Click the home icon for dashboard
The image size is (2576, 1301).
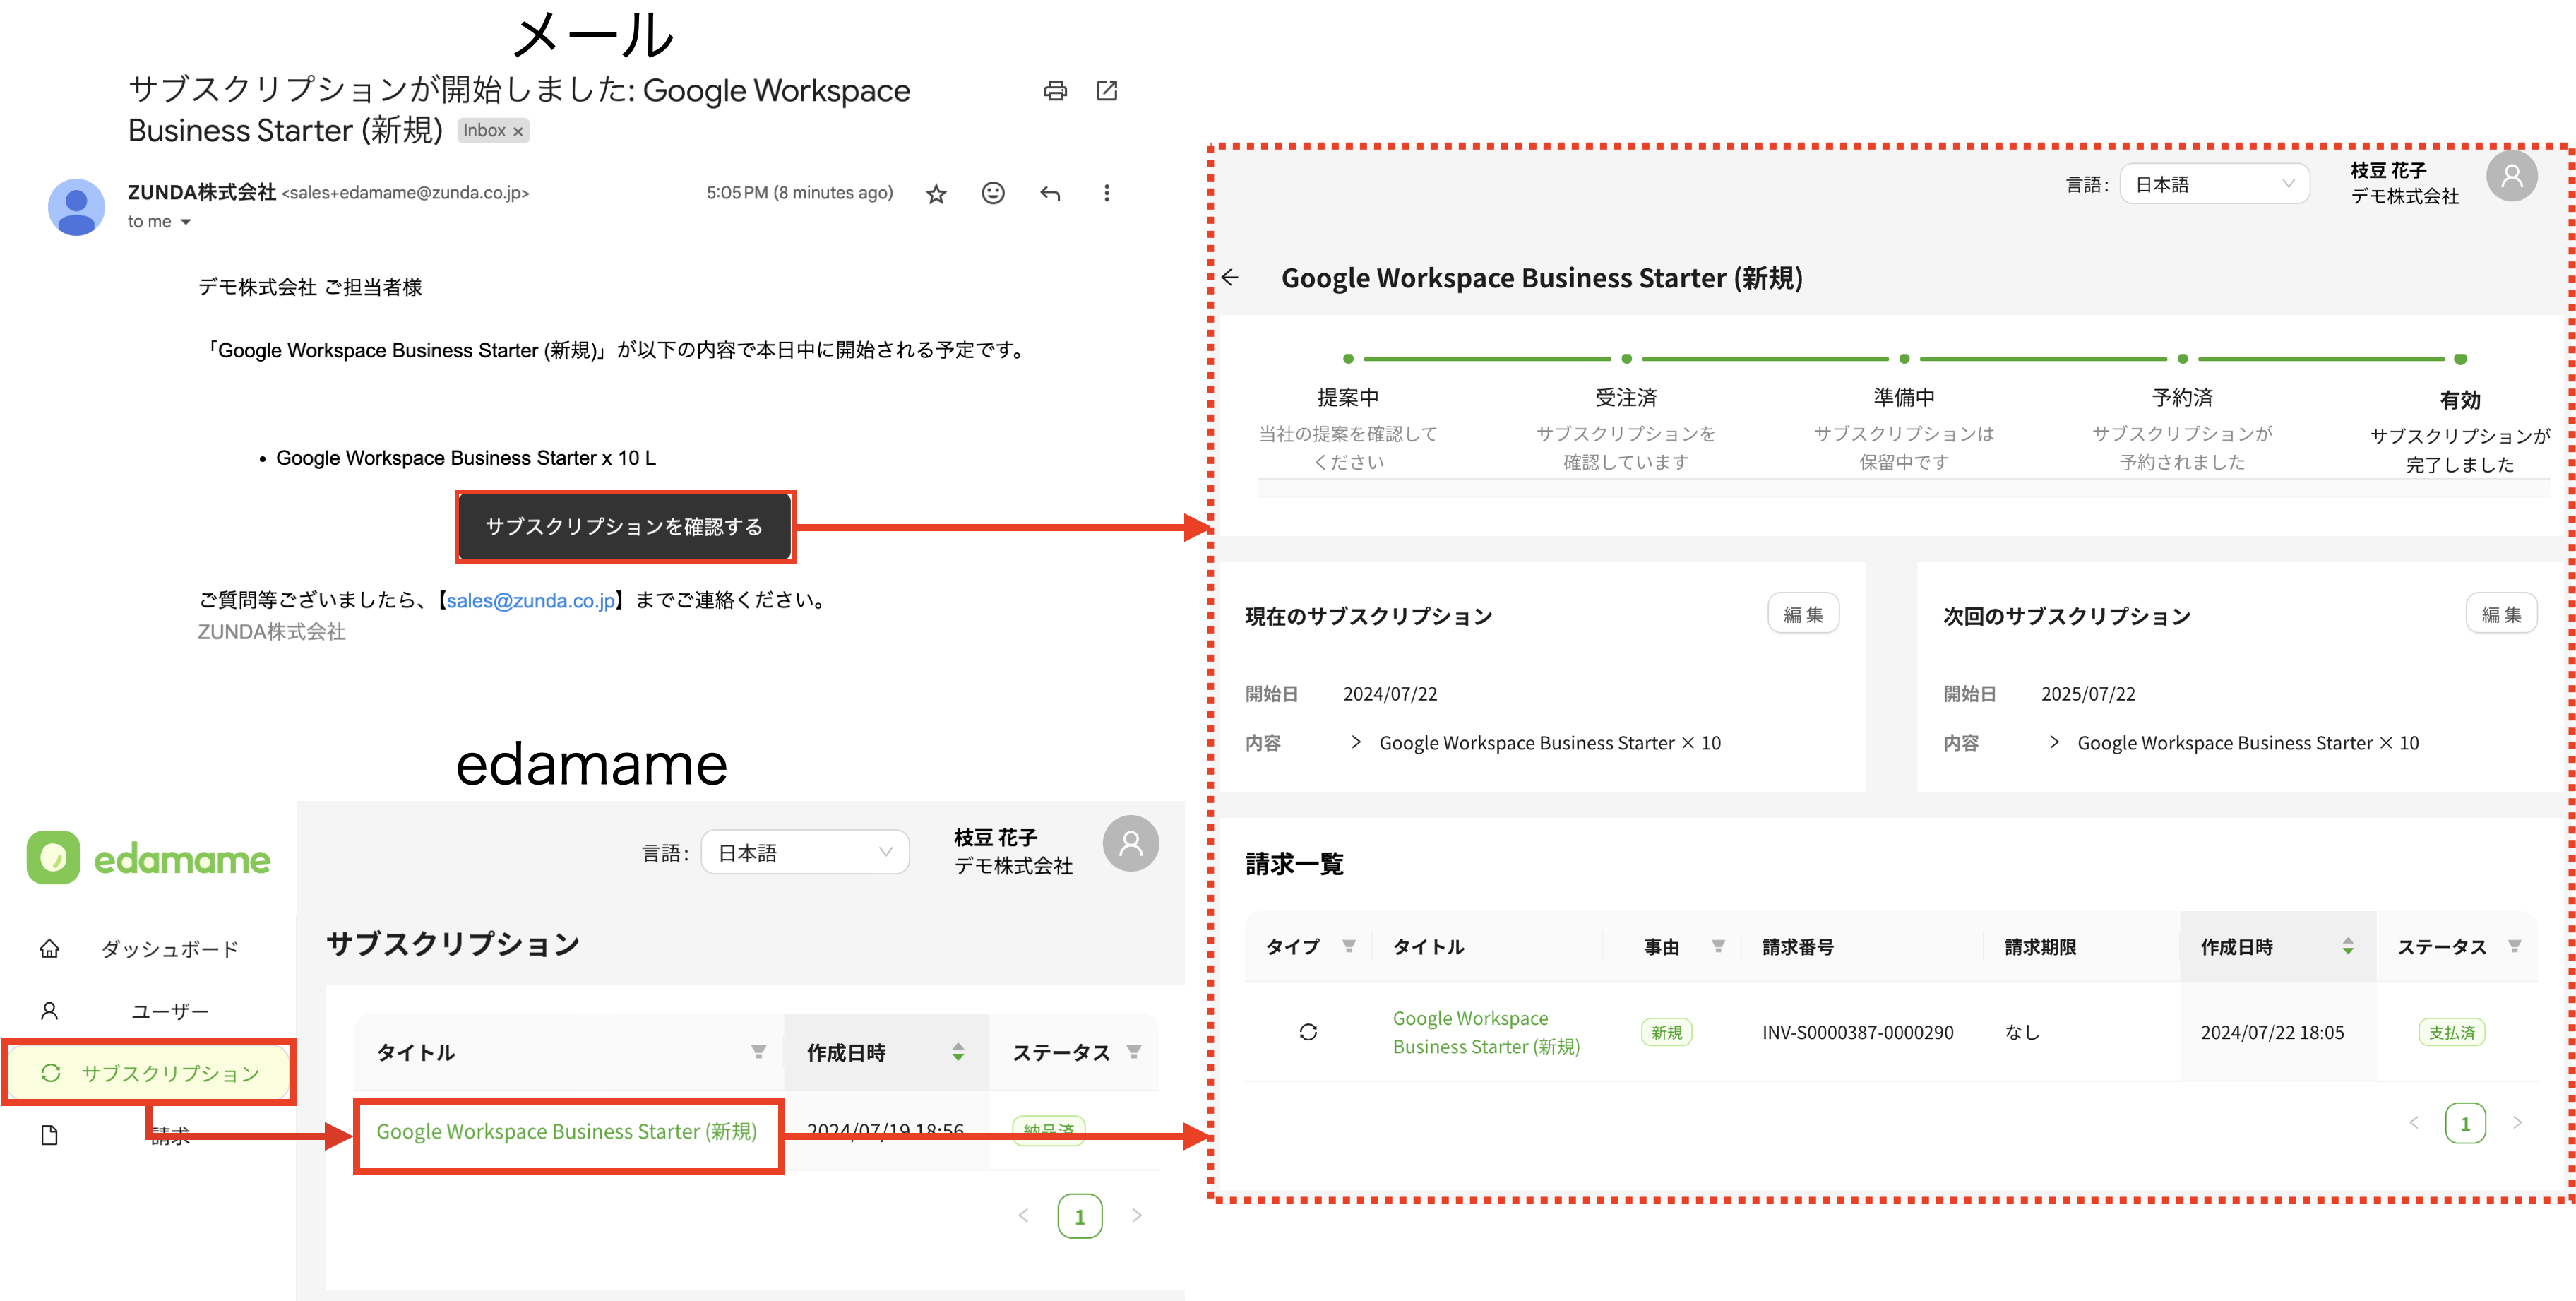pos(49,949)
